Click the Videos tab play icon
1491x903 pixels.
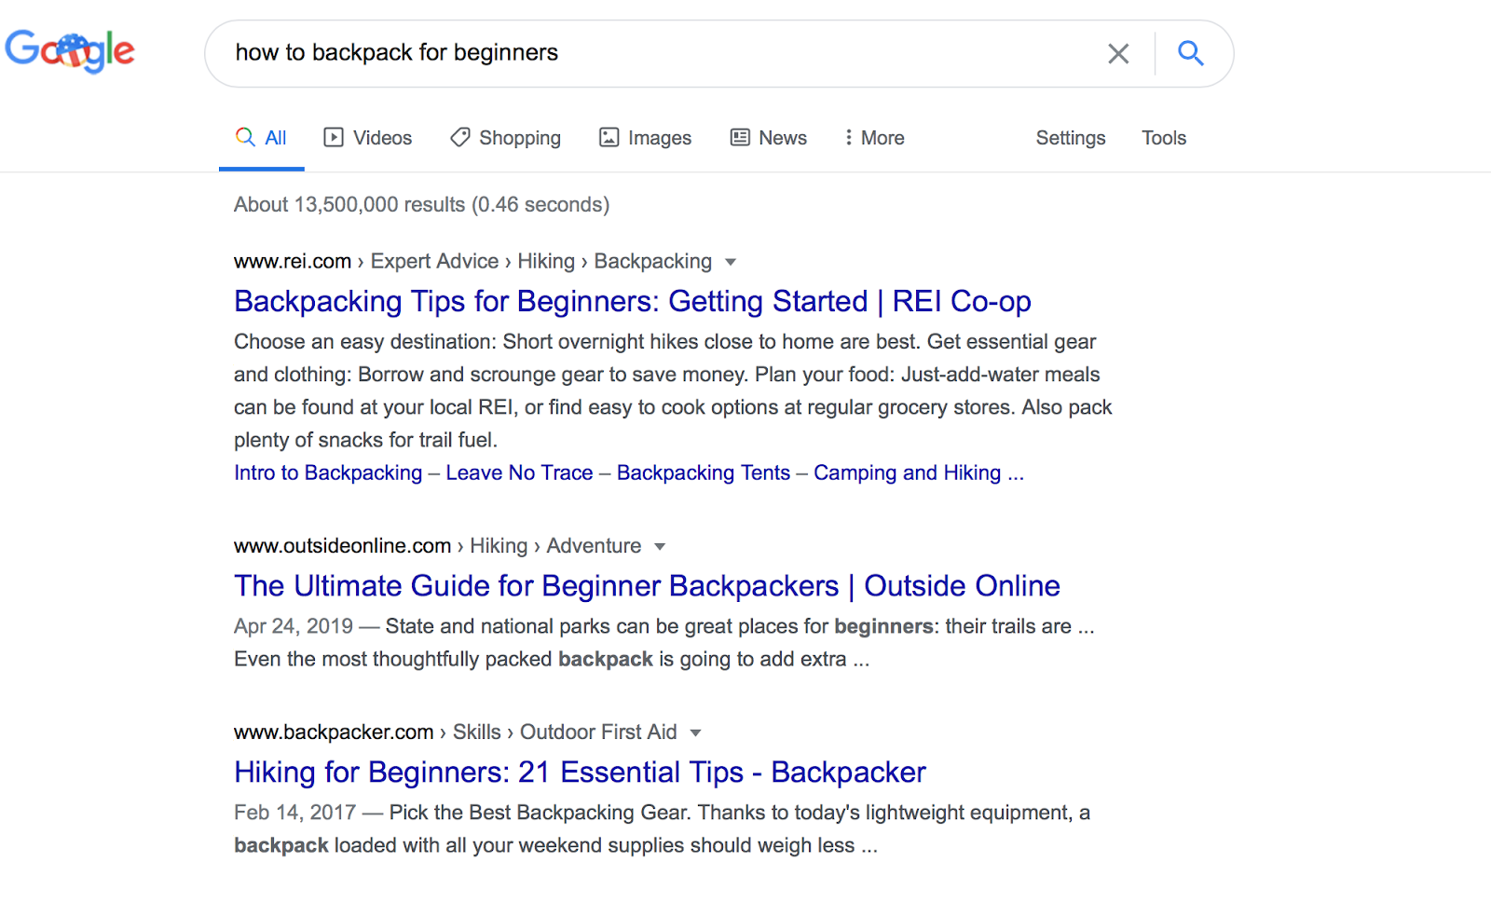click(x=333, y=138)
